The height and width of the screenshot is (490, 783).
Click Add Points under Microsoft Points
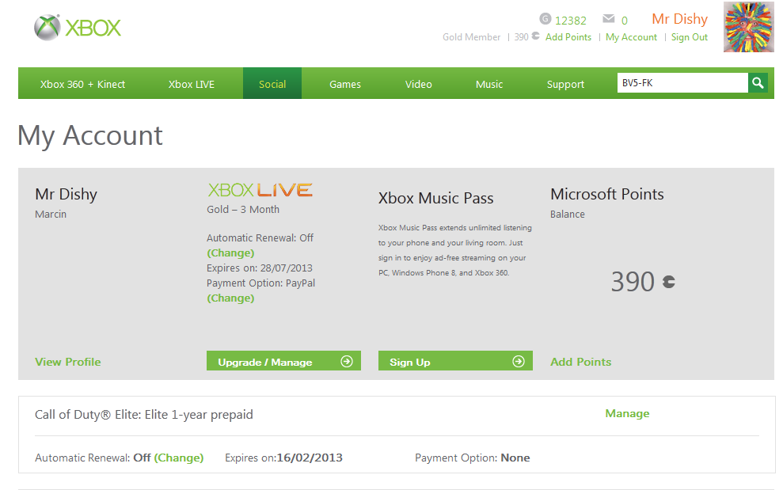tap(581, 362)
